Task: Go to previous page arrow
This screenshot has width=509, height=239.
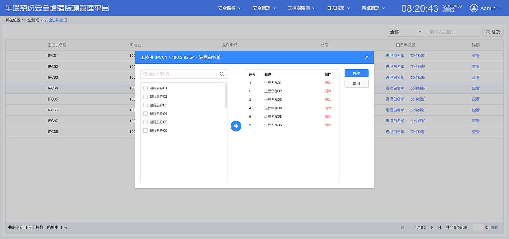Action: click(410, 227)
